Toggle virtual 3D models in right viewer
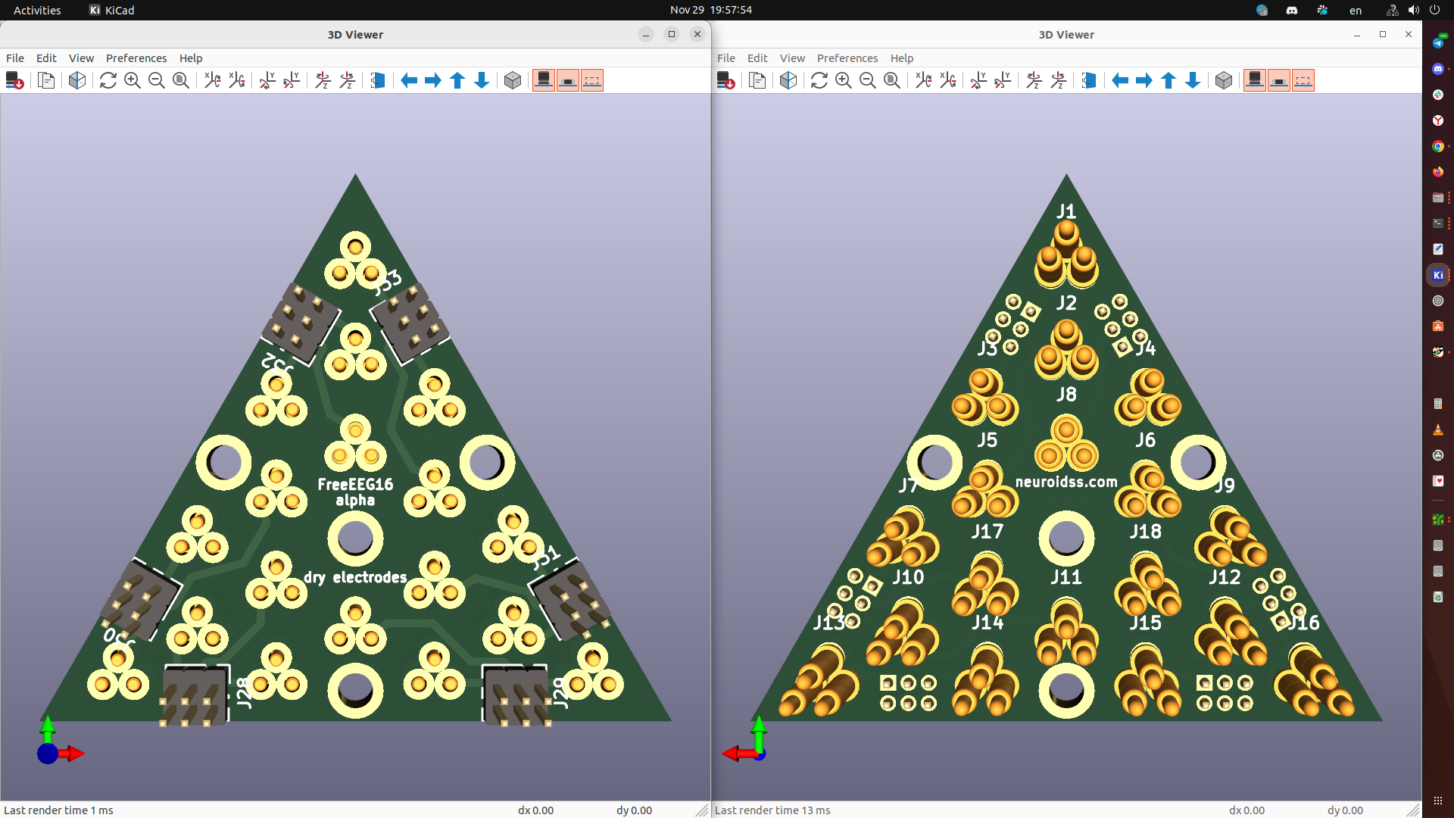The width and height of the screenshot is (1454, 818). [1303, 80]
